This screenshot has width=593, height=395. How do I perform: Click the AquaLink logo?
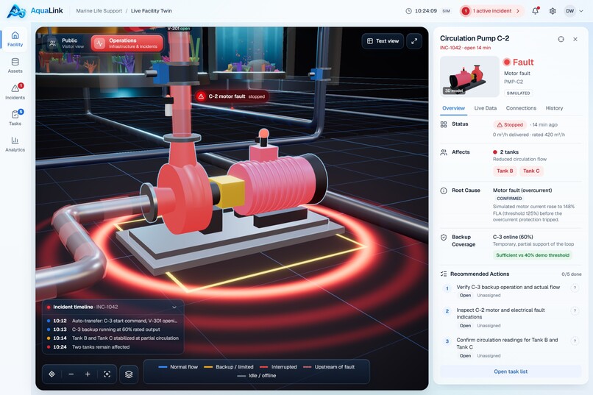tap(35, 11)
